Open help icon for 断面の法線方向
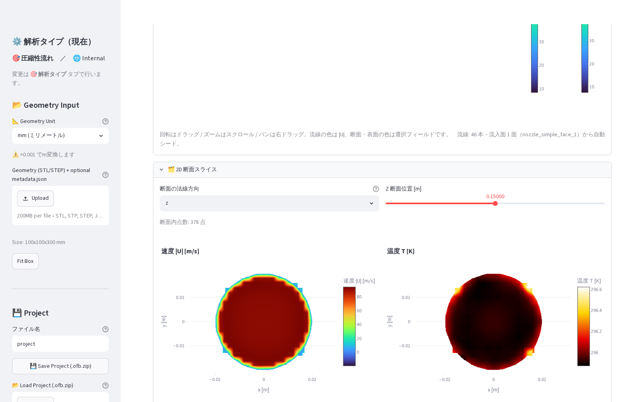Image resolution: width=644 pixels, height=402 pixels. click(376, 189)
